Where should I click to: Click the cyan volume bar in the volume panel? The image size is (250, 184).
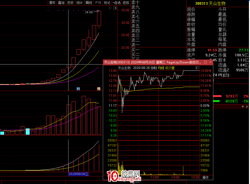click(x=28, y=132)
